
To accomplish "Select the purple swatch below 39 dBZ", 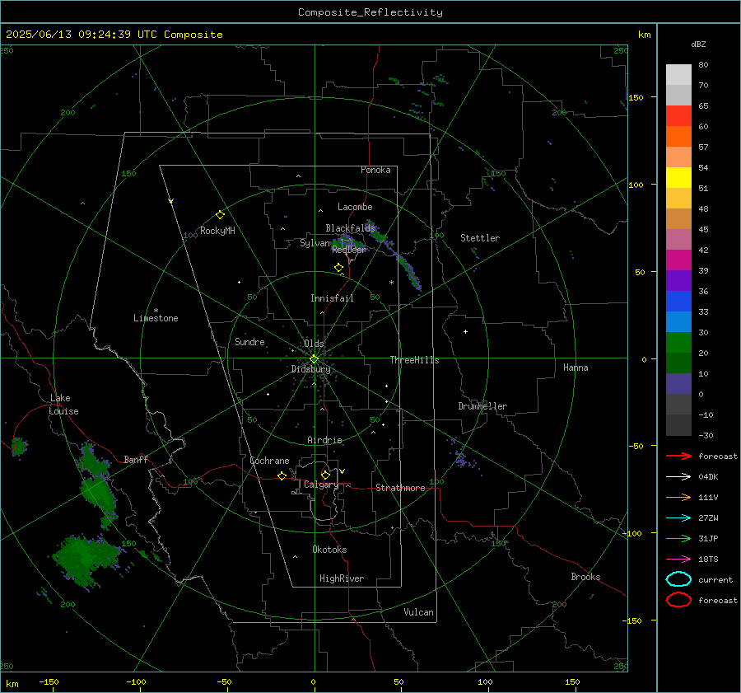I will pyautogui.click(x=678, y=281).
